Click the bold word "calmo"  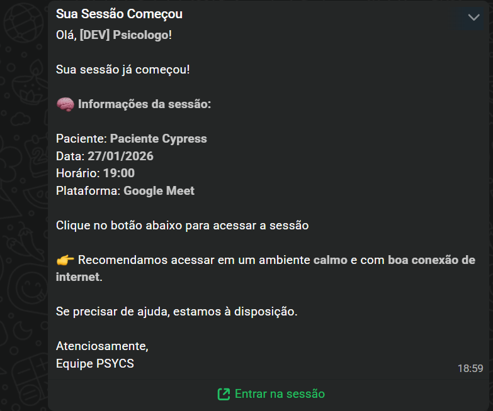[x=330, y=260]
